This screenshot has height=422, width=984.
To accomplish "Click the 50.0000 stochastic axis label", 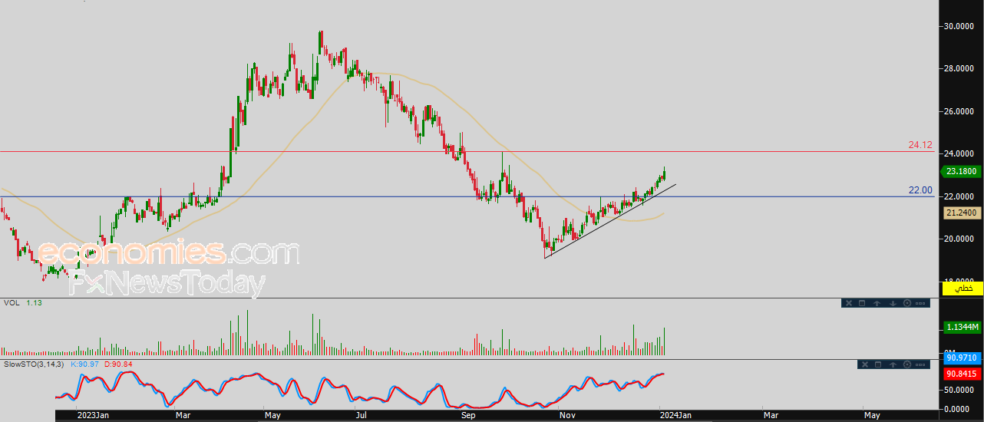I will click(959, 388).
